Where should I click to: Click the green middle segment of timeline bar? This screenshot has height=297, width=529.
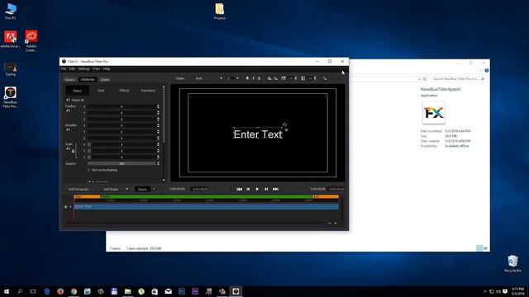206,196
